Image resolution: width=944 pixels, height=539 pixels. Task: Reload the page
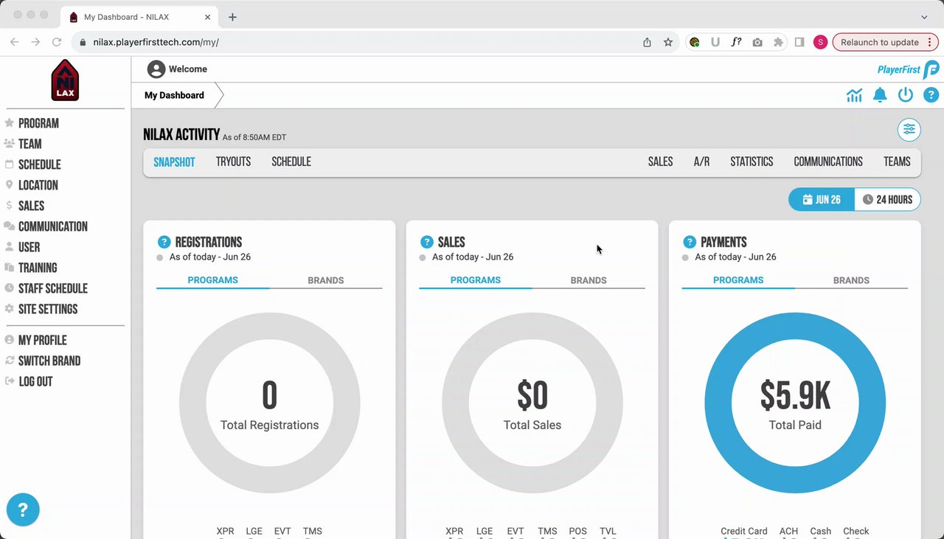coord(56,42)
